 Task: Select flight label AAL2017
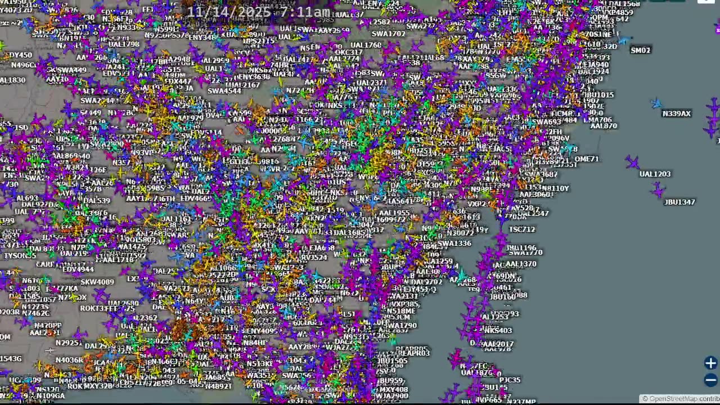[x=498, y=344]
